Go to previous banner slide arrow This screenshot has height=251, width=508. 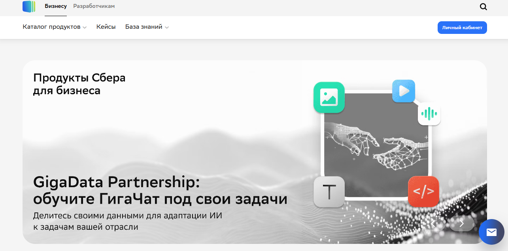(x=433, y=223)
